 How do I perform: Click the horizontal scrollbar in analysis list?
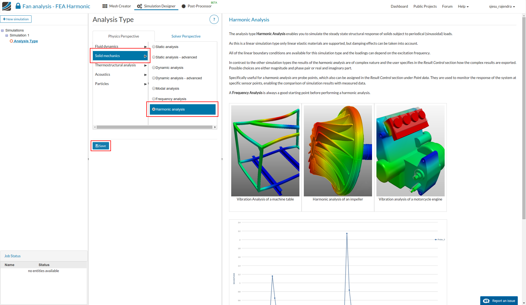[x=155, y=127]
